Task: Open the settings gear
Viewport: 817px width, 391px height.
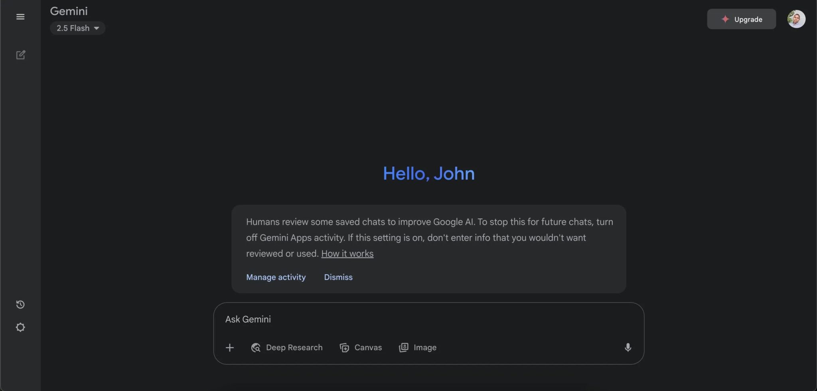Action: (20, 327)
